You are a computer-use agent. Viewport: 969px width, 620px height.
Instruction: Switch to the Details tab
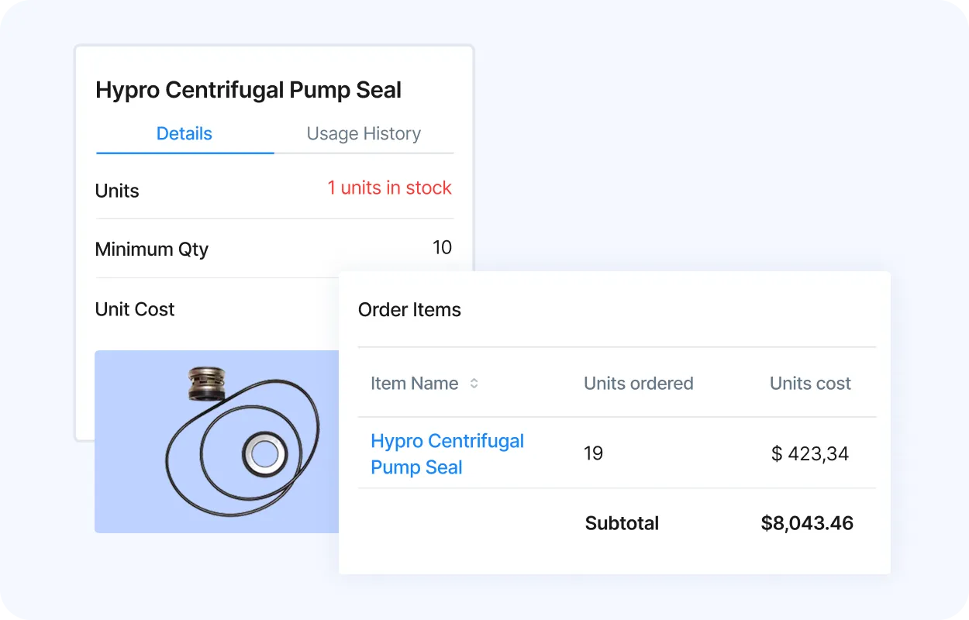(x=184, y=134)
